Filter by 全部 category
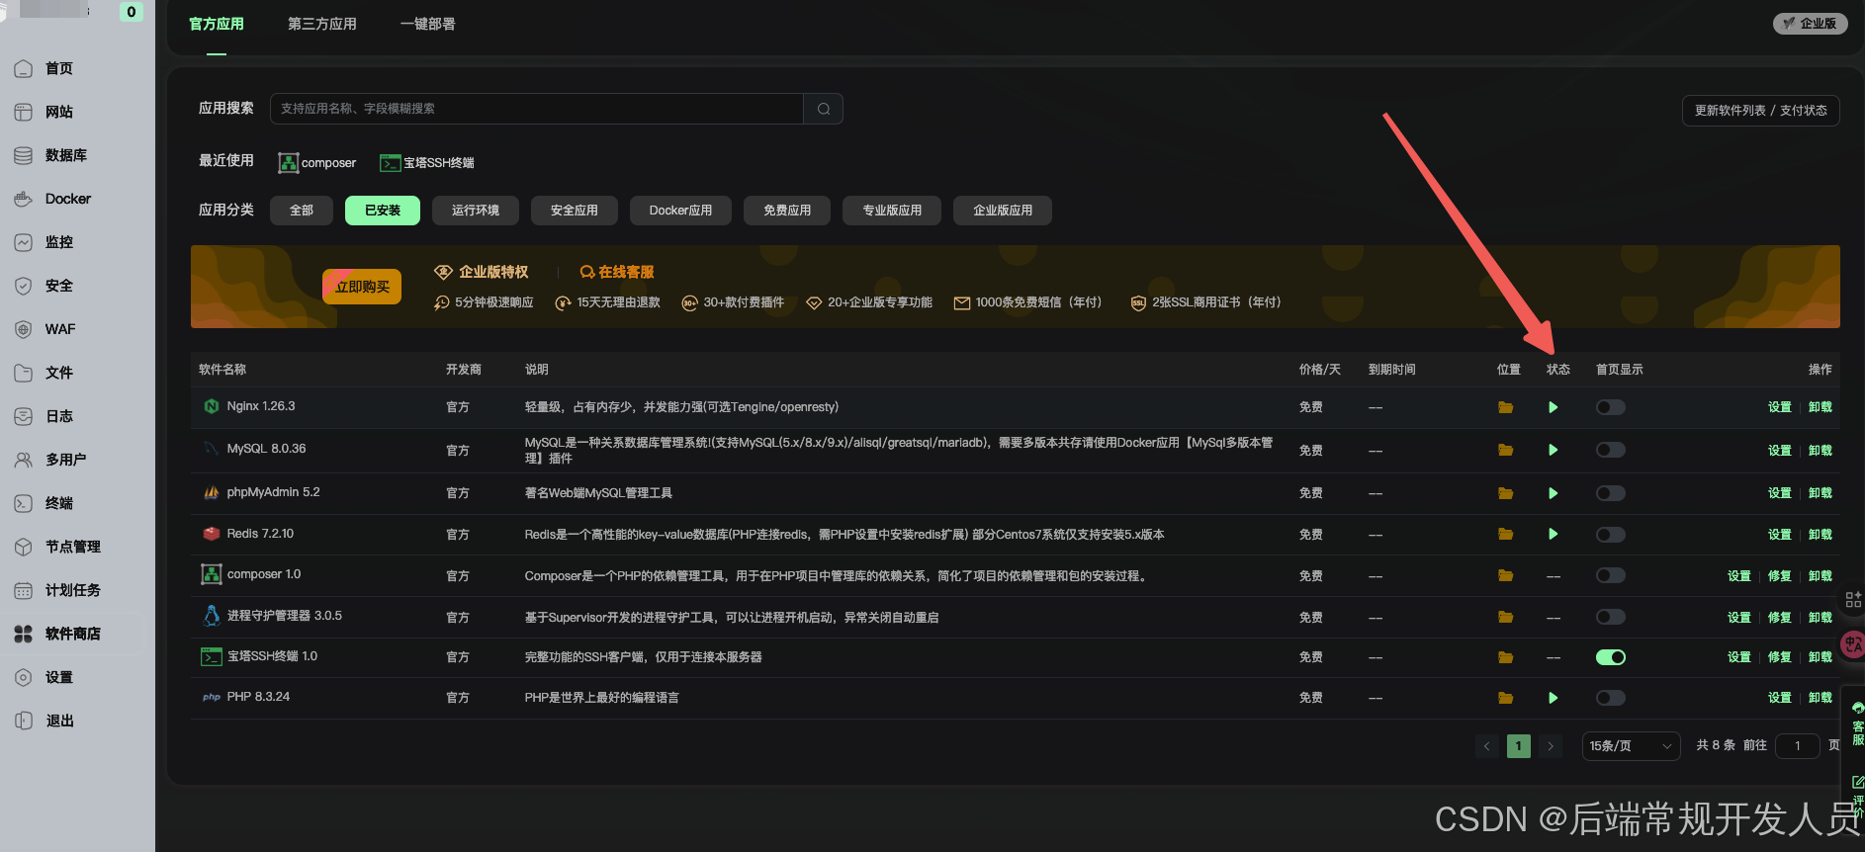1865x852 pixels. point(302,211)
